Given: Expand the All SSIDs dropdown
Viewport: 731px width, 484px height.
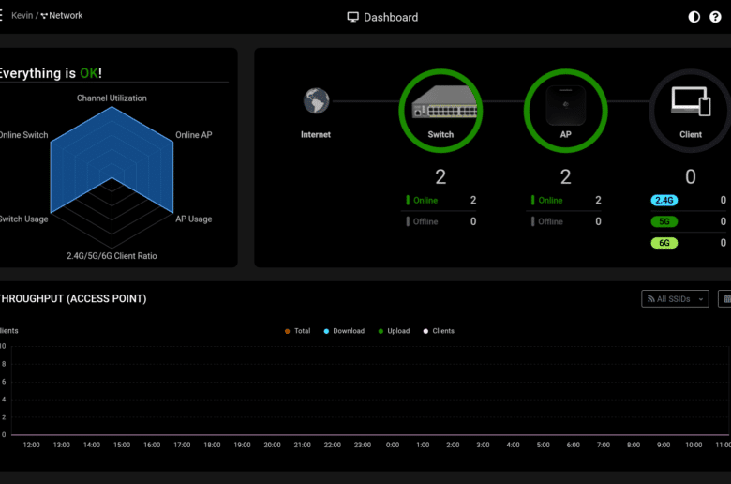Looking at the screenshot, I should 675,298.
